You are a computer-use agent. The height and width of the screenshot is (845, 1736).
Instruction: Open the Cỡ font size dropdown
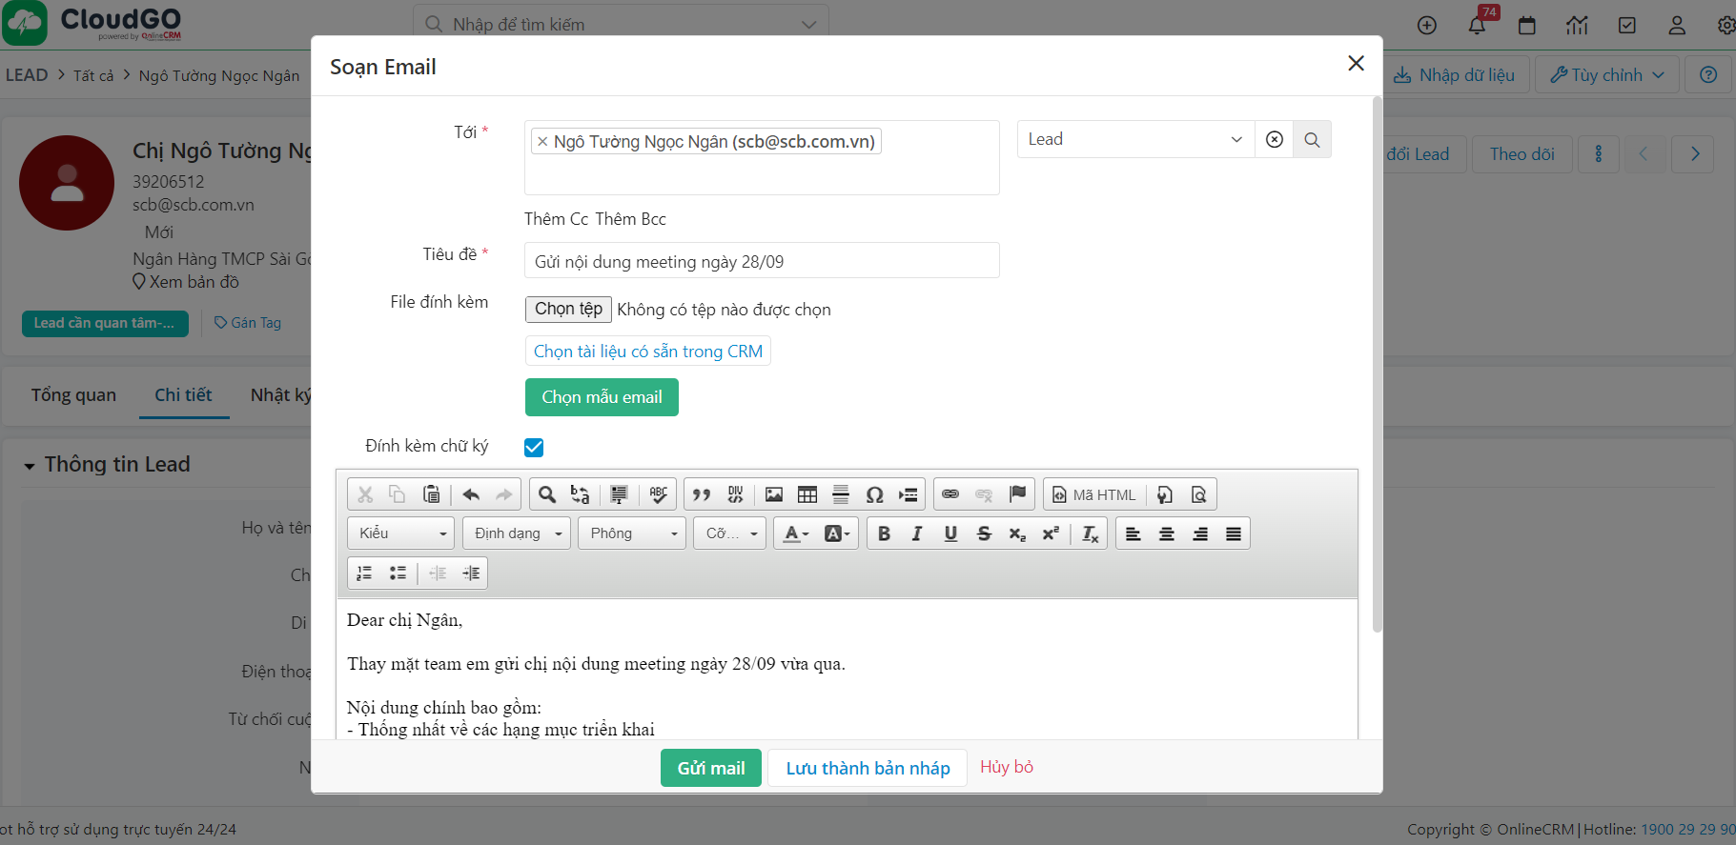pos(730,533)
